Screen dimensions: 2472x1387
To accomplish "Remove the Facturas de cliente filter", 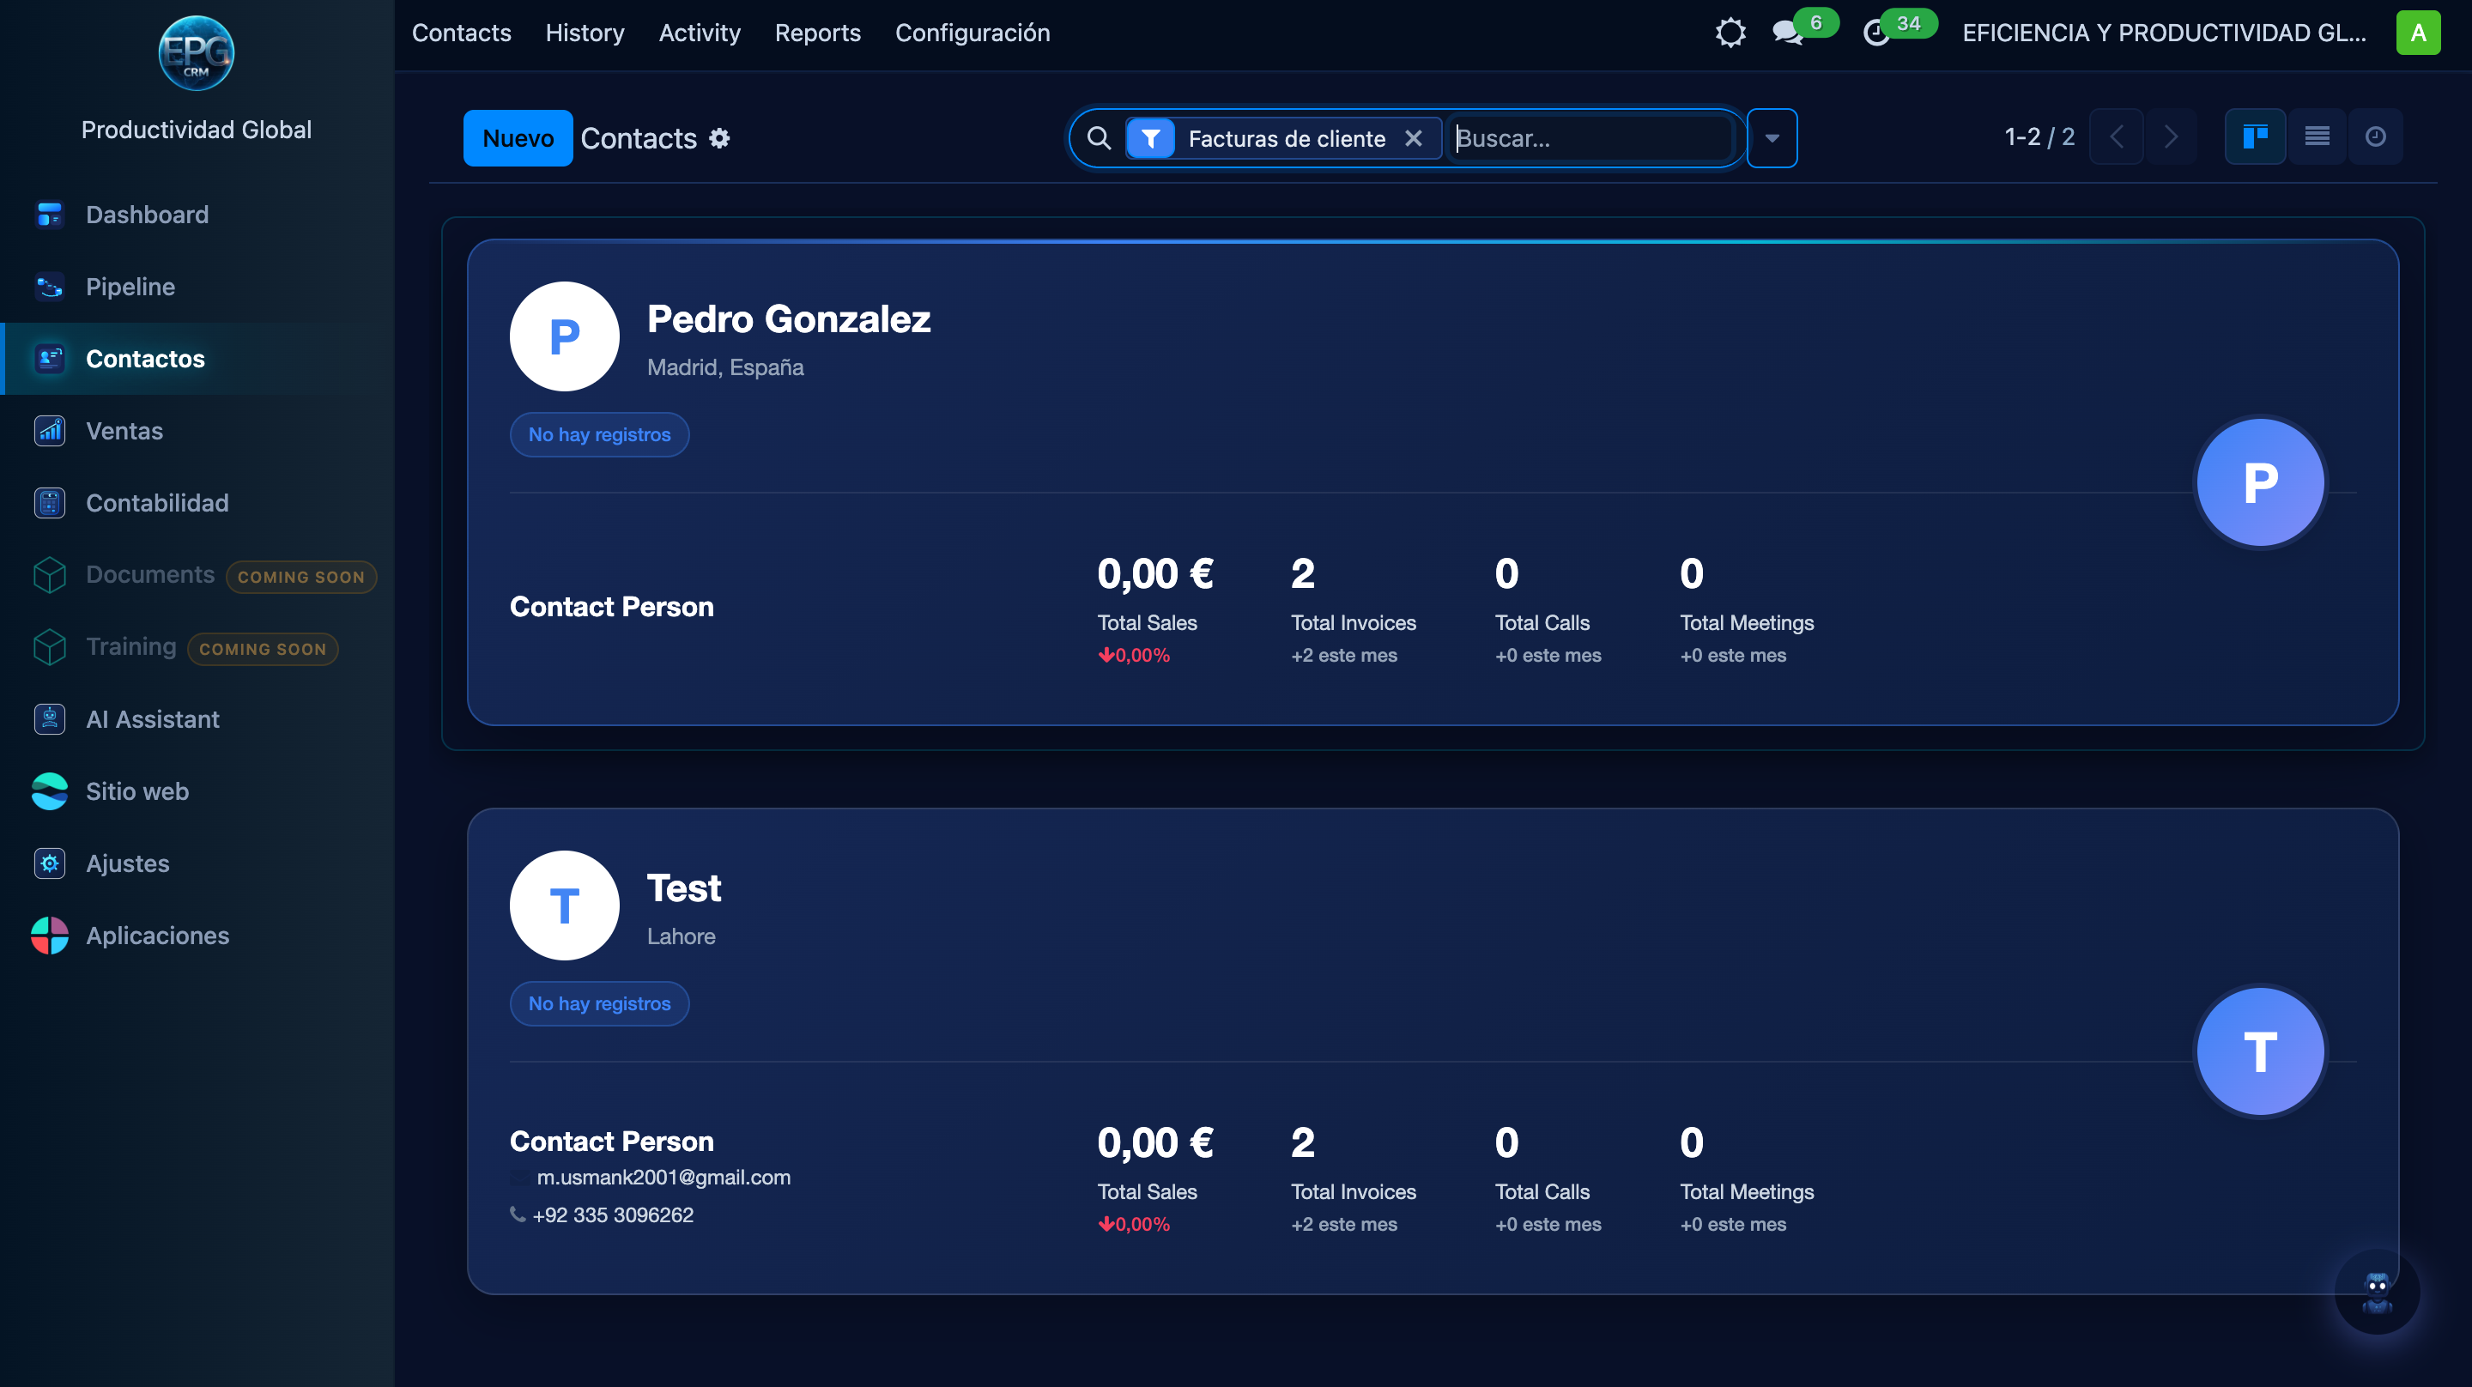I will click(1415, 138).
